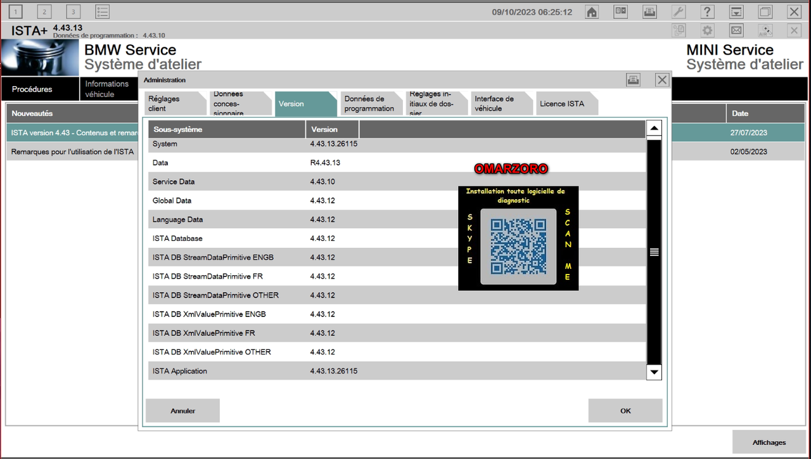Click the Informations véhicule main tab
811x459 pixels.
pyautogui.click(x=109, y=89)
